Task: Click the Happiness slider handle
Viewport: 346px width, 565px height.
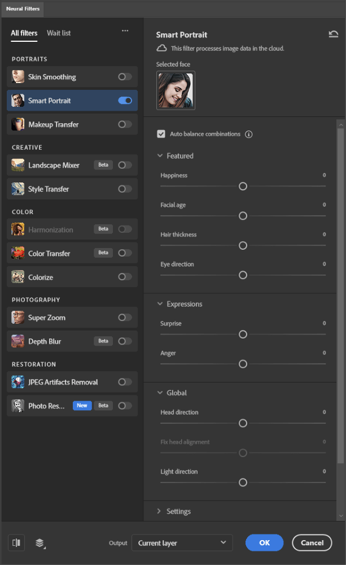Action: 243,186
